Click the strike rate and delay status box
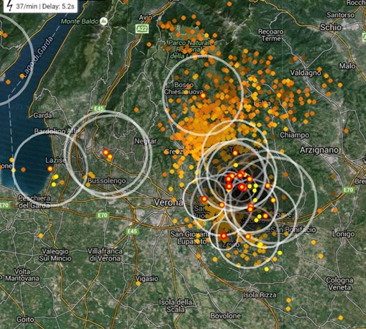Screen dimensions: 366x329 click(x=40, y=6)
